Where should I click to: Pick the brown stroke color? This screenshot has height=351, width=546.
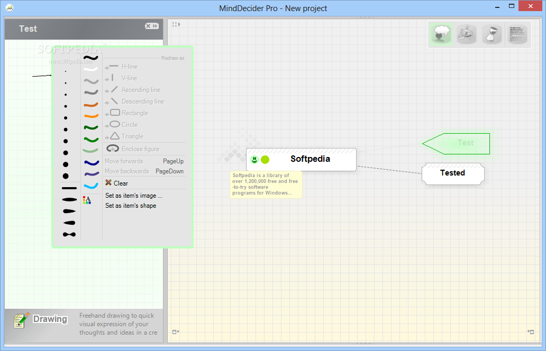(91, 104)
